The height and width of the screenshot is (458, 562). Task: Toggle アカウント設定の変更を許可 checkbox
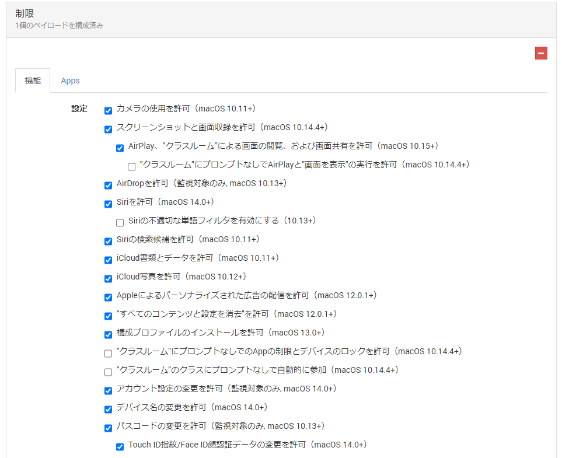[108, 391]
